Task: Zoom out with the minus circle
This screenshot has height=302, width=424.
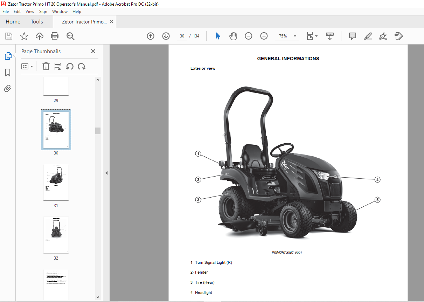Action: [x=249, y=36]
